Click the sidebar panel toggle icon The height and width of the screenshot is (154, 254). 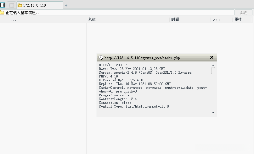tap(3, 5)
